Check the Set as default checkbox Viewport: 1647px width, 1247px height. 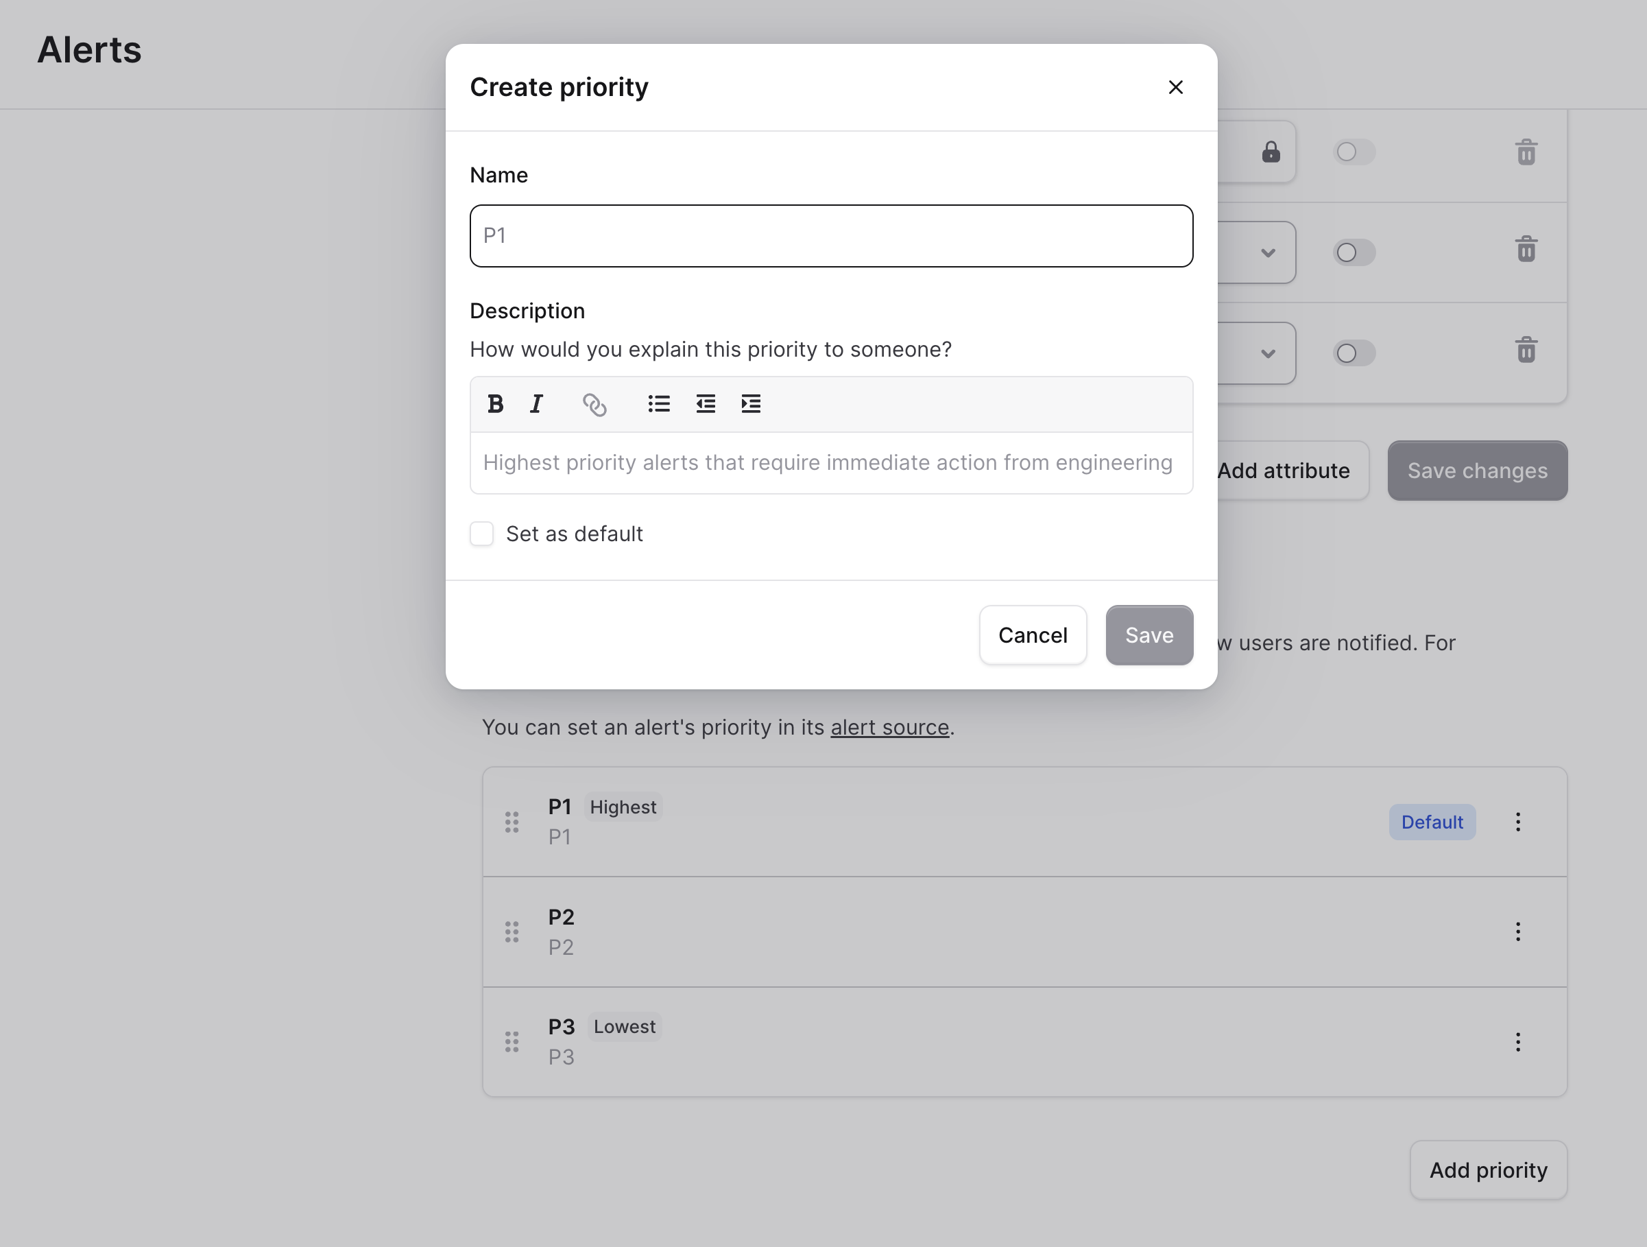pos(482,534)
